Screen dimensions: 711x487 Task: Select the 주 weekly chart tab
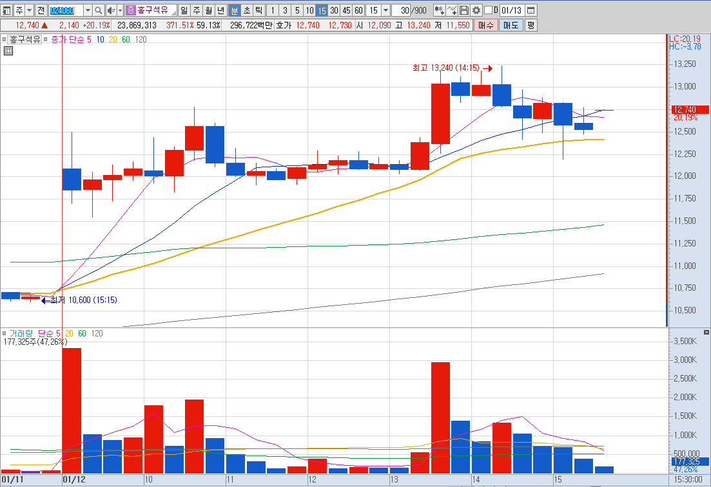pyautogui.click(x=197, y=10)
